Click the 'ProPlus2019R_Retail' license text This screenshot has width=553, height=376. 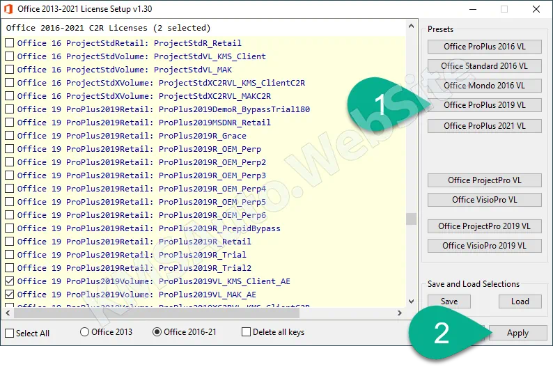click(205, 241)
